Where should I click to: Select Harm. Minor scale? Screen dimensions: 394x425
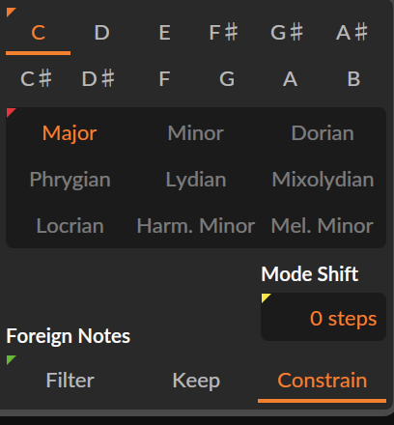coord(196,226)
